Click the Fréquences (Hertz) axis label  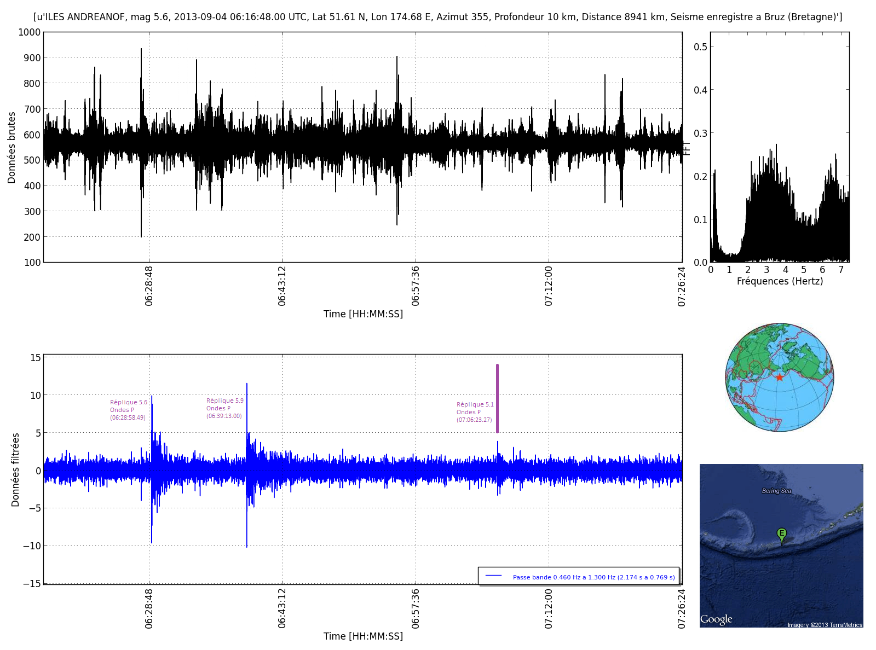780,281
